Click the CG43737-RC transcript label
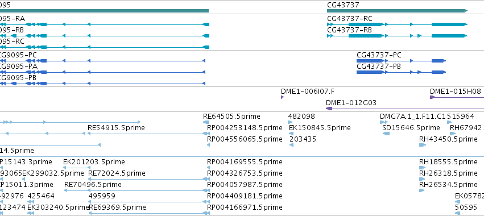This screenshot has width=484, height=216. 350,19
